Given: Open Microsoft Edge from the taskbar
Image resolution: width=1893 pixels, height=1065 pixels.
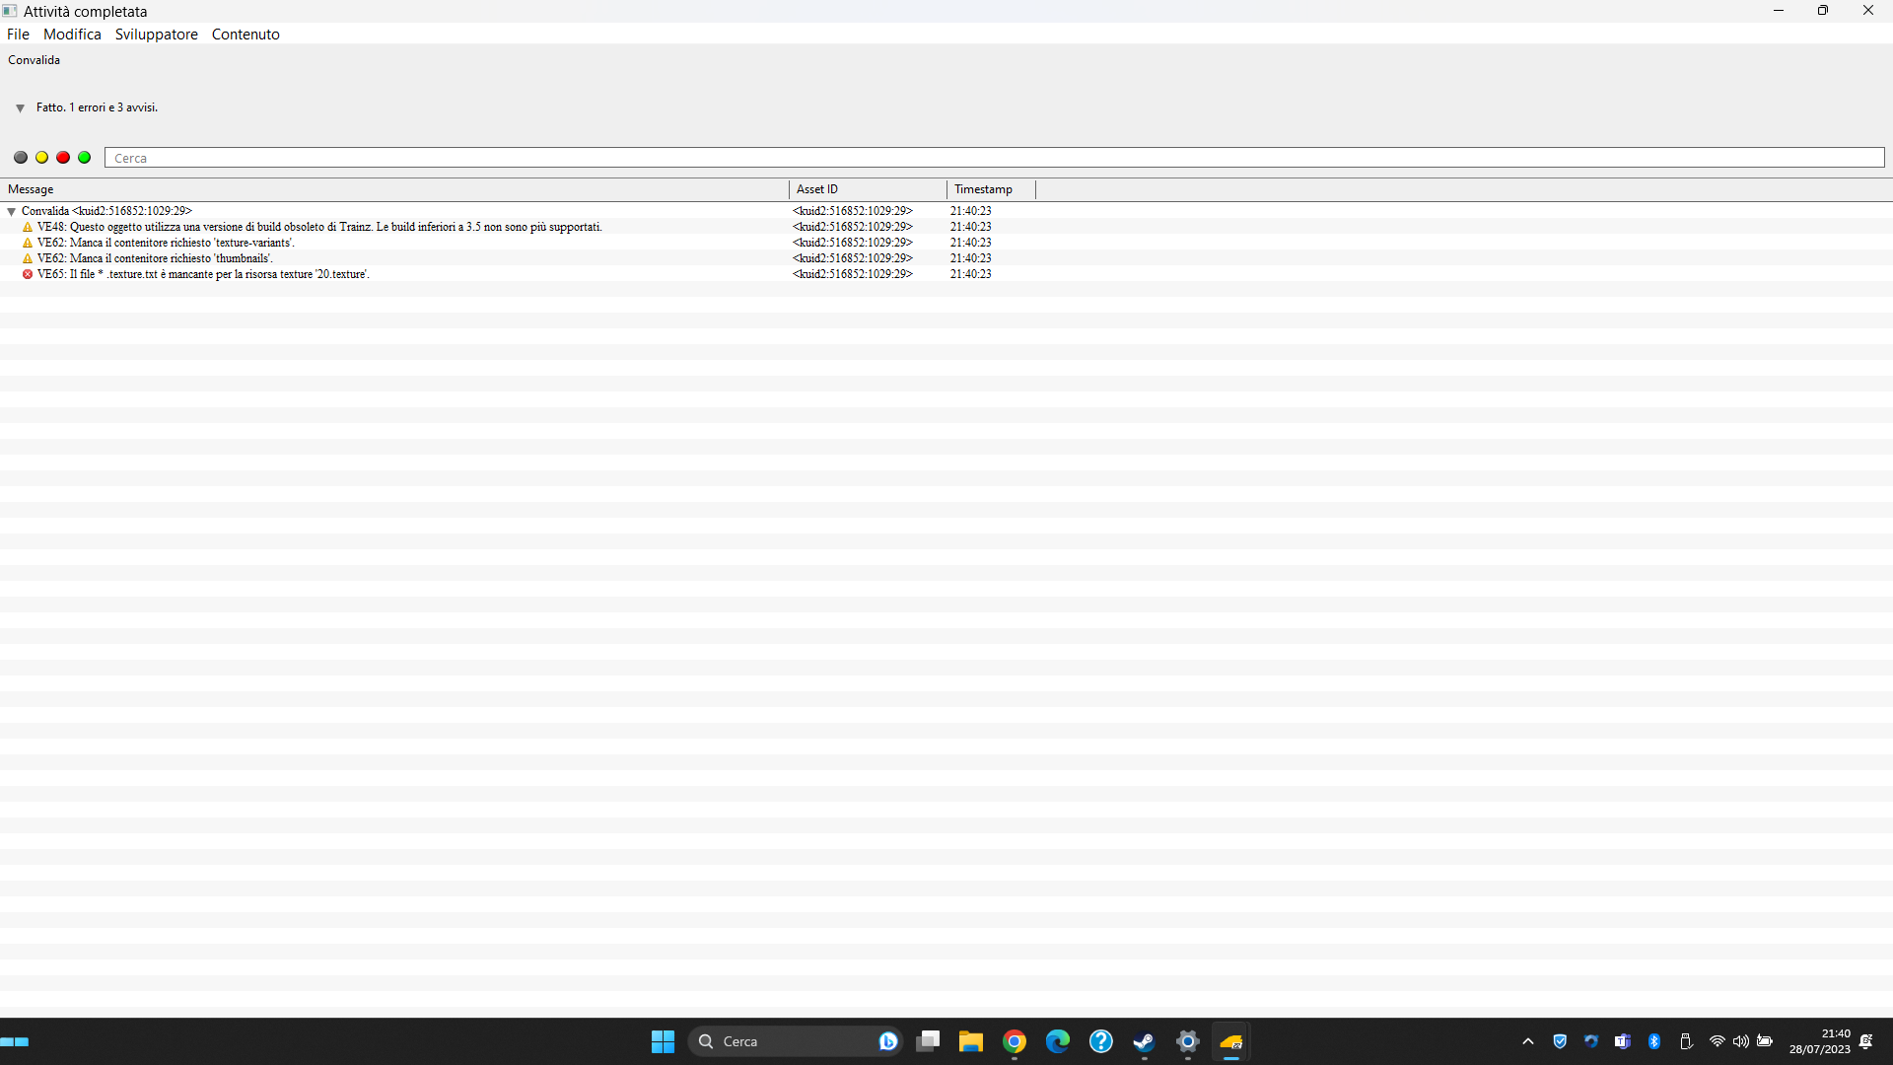Looking at the screenshot, I should point(1058,1041).
